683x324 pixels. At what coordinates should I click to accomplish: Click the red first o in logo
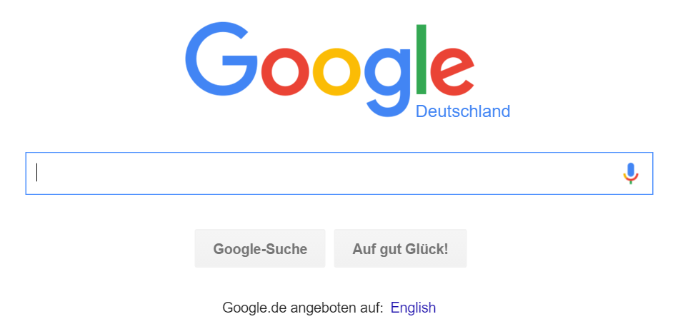[285, 72]
